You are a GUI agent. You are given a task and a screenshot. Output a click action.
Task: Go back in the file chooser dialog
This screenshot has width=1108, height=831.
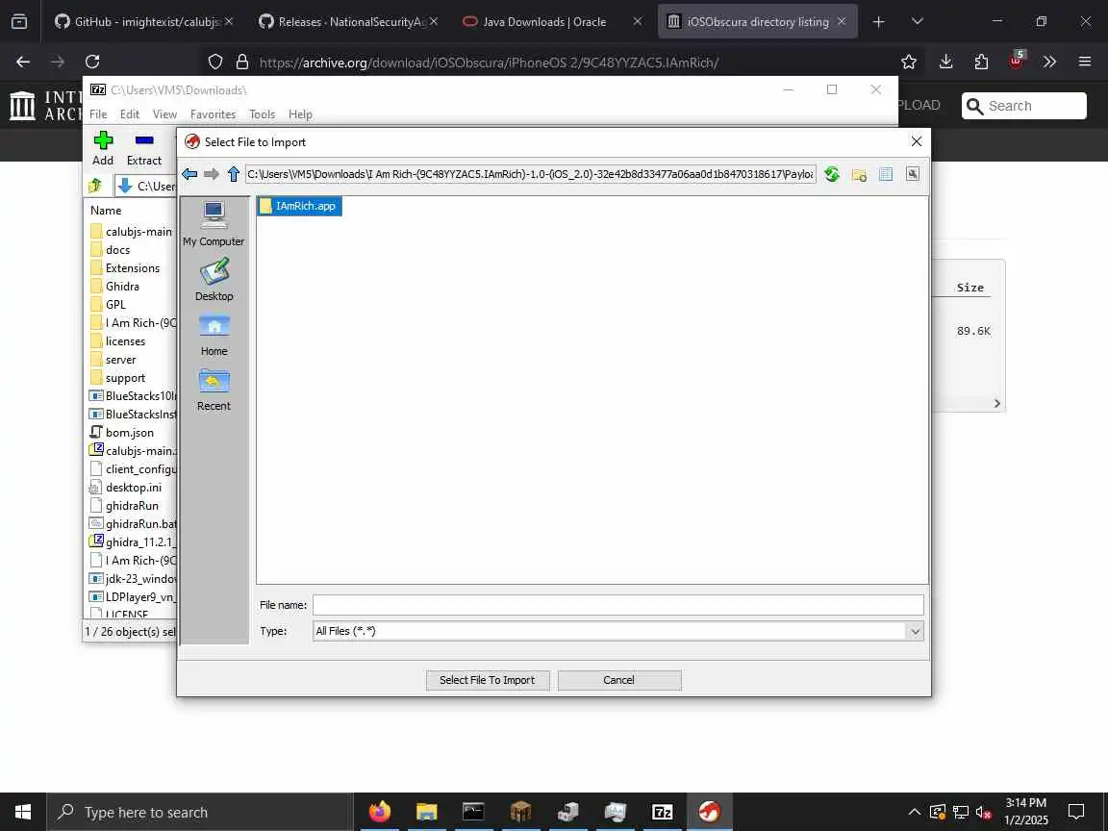(189, 174)
